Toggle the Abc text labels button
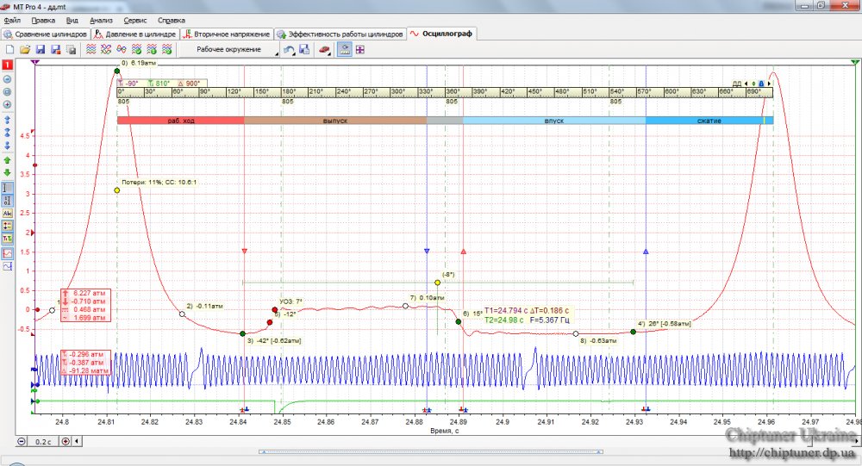Screen dimensions: 862x466 (x=8, y=214)
